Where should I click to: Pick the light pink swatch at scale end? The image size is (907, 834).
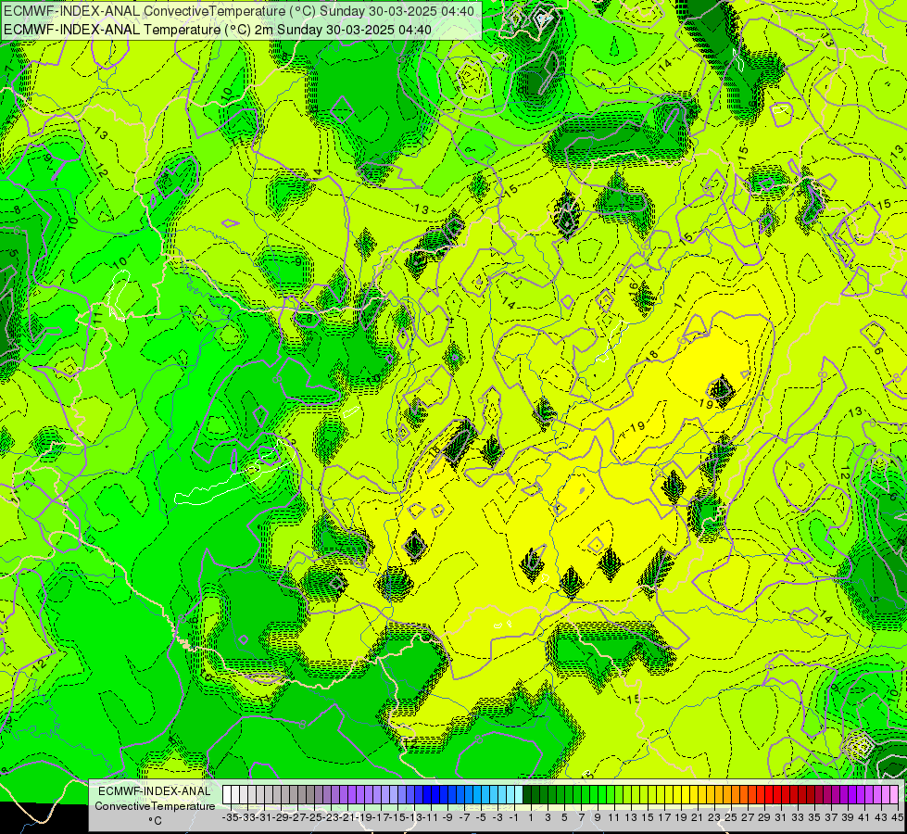click(x=894, y=794)
